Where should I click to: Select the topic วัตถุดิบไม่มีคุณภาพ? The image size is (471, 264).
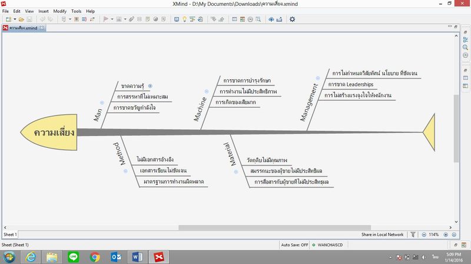point(267,160)
